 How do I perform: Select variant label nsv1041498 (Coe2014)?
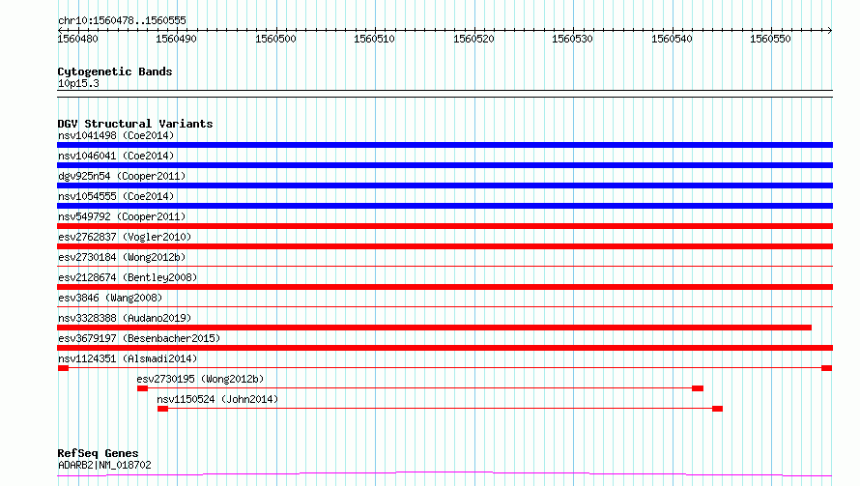[116, 135]
